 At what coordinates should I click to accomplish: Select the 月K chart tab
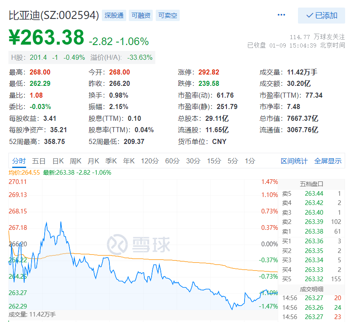93,161
